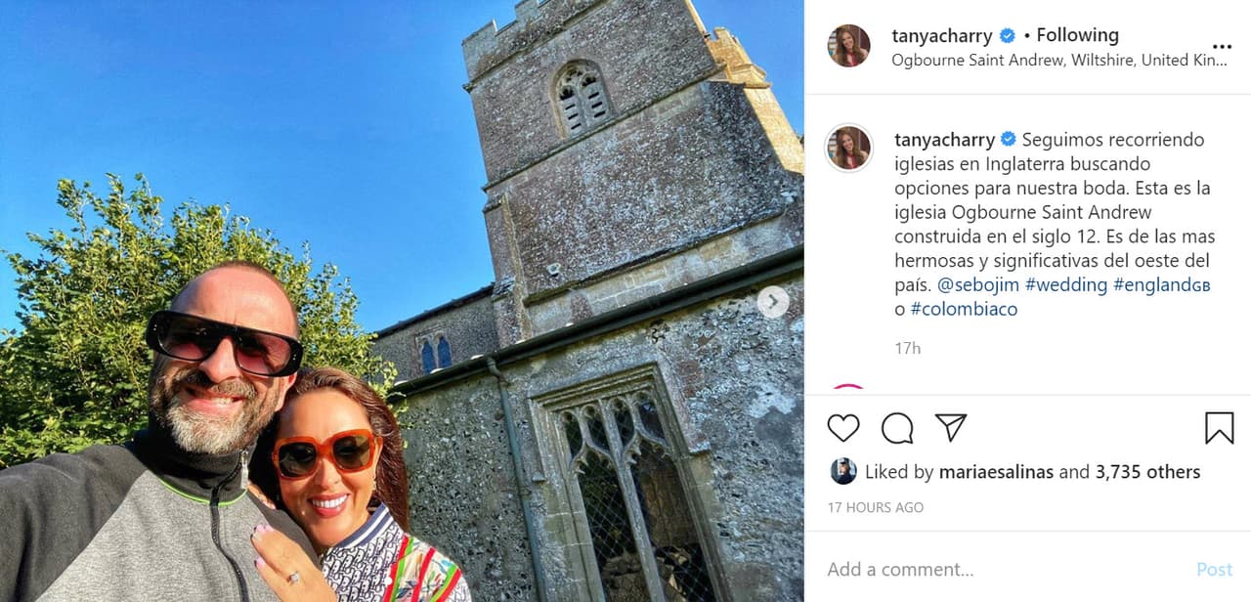Screen dimensions: 1251x602
Task: View the 3,735 others who liked
Action: (1140, 471)
